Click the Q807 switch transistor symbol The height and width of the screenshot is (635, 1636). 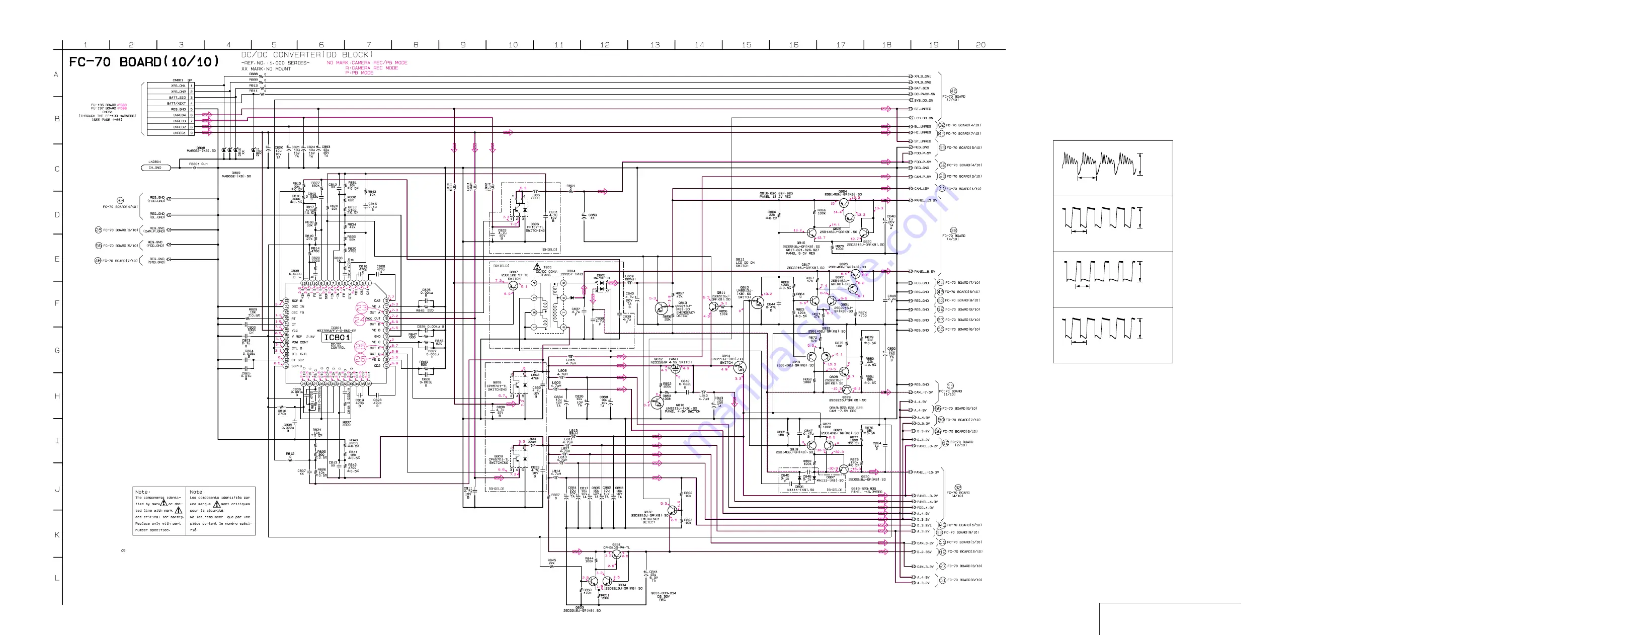coord(514,285)
